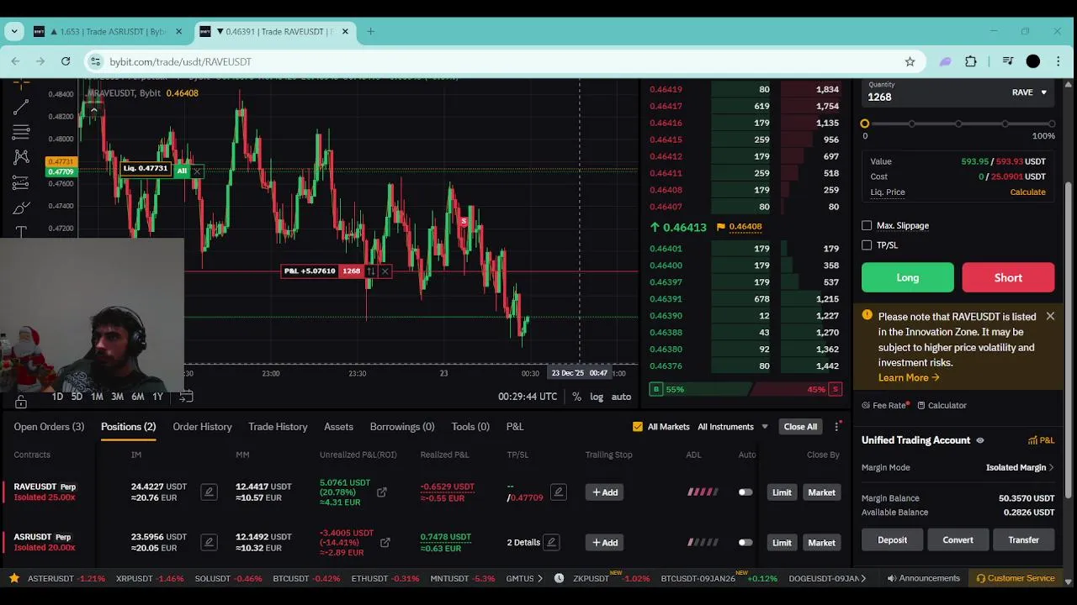Open the bottom-panel P&L tab
The width and height of the screenshot is (1077, 605).
click(515, 427)
